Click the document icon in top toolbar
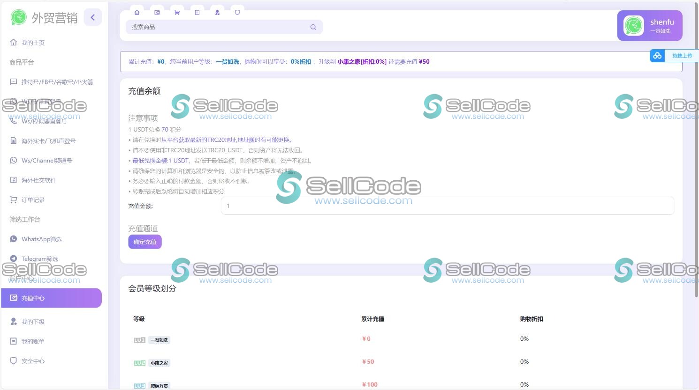699x390 pixels. pos(197,13)
